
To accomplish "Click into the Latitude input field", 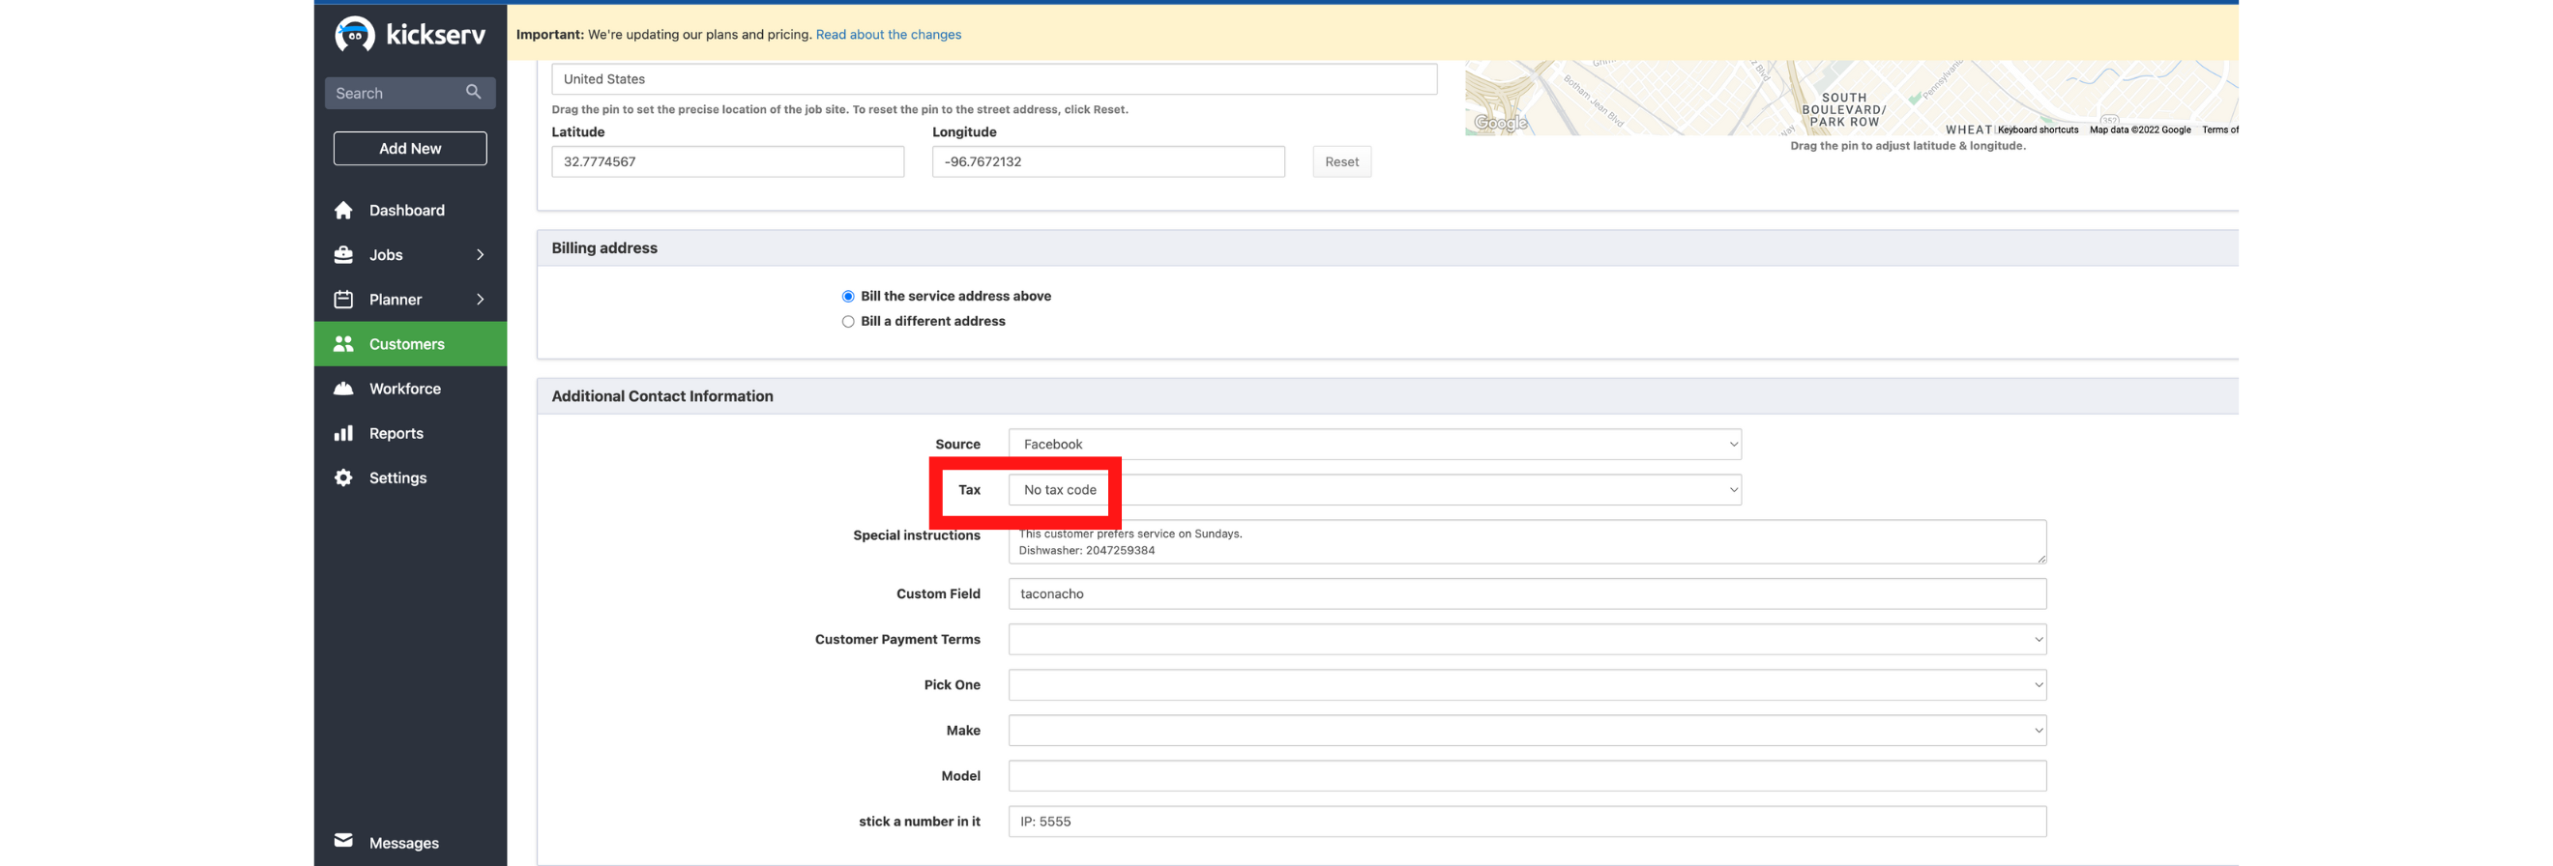I will click(726, 161).
